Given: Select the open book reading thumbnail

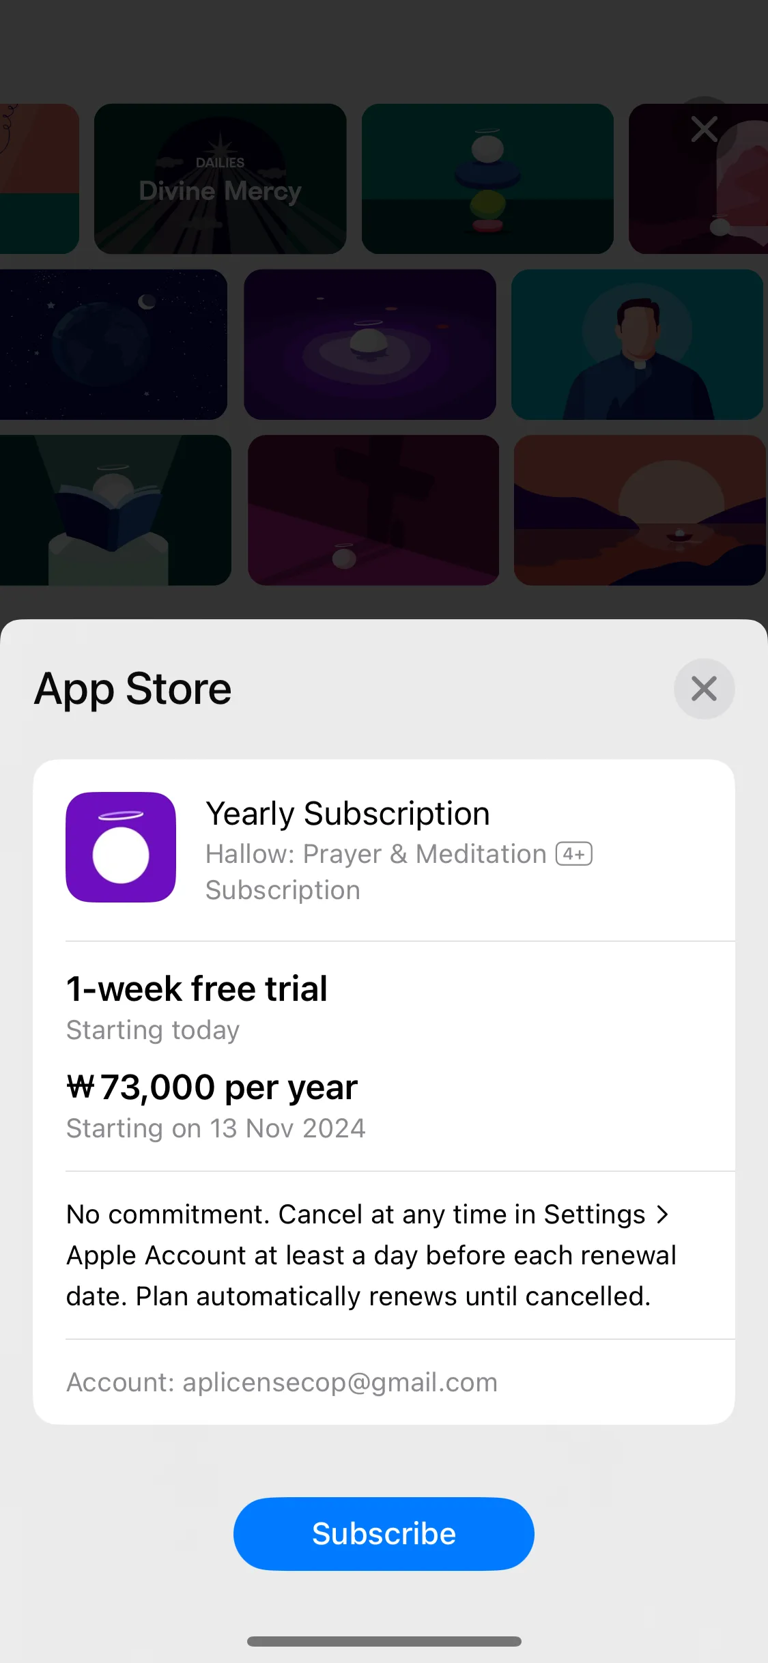Looking at the screenshot, I should click(x=115, y=510).
